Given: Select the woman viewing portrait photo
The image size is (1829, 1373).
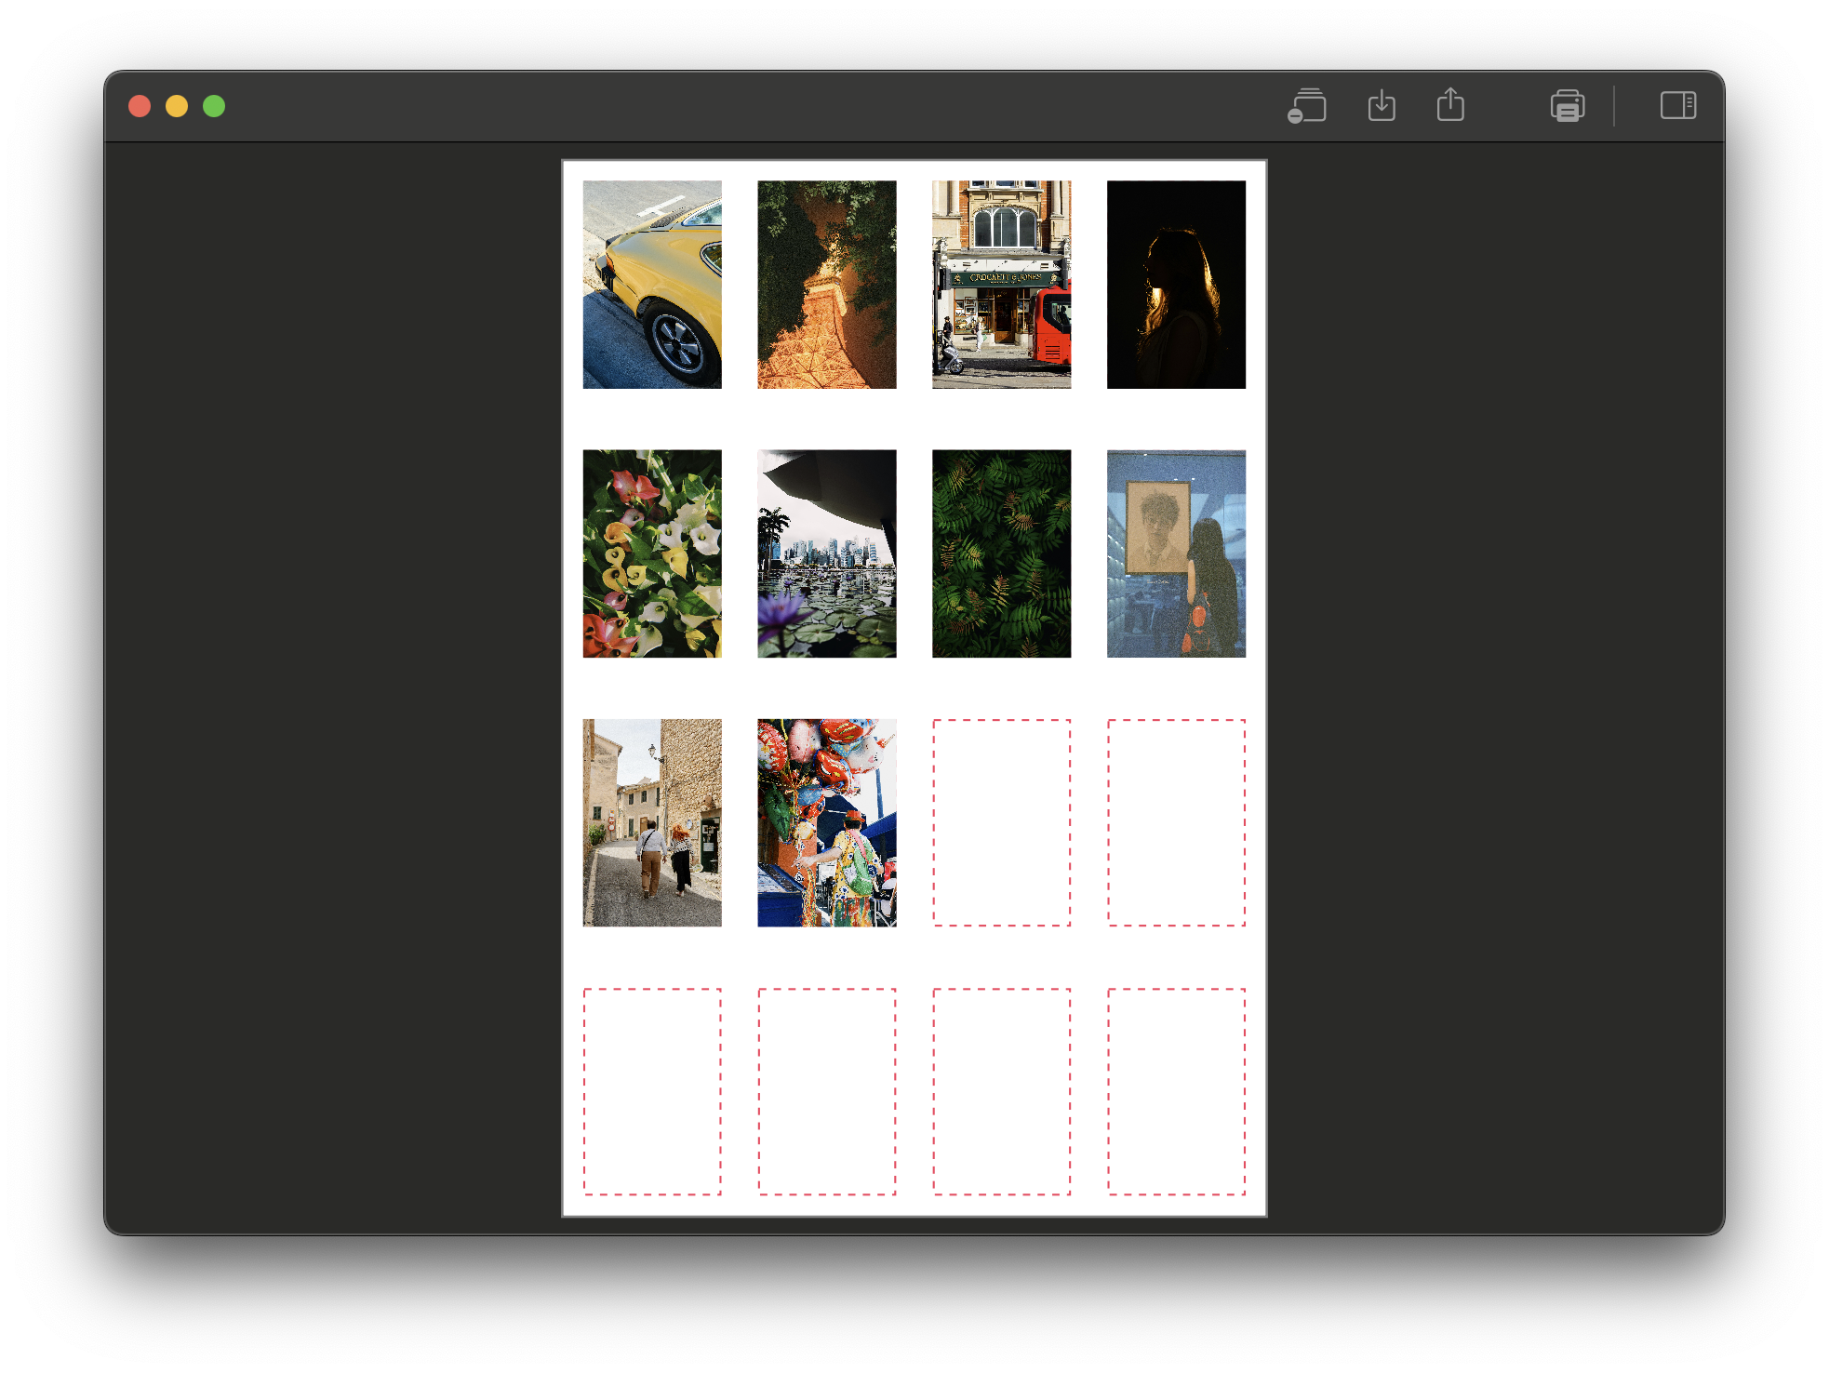Looking at the screenshot, I should tap(1176, 553).
